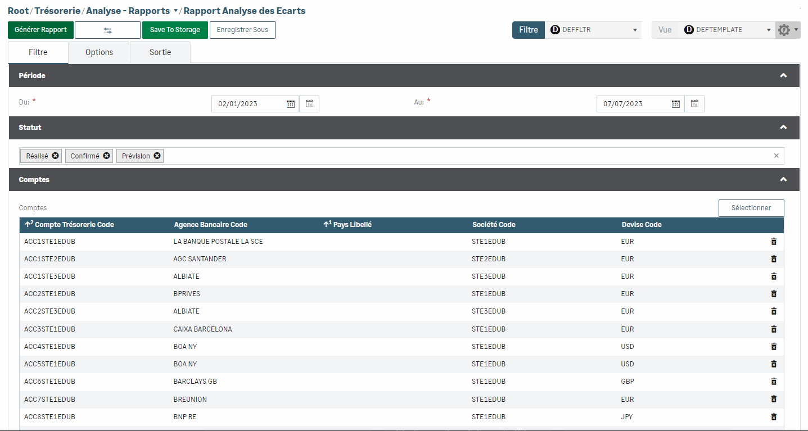
Task: Switch to the Options tab
Action: pyautogui.click(x=99, y=52)
